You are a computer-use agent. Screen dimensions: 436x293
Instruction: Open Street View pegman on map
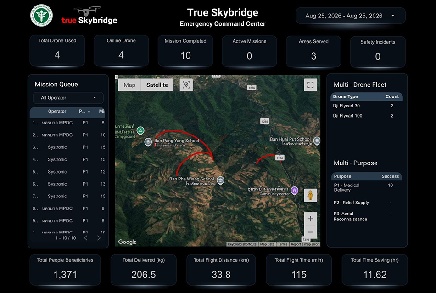pos(310,195)
